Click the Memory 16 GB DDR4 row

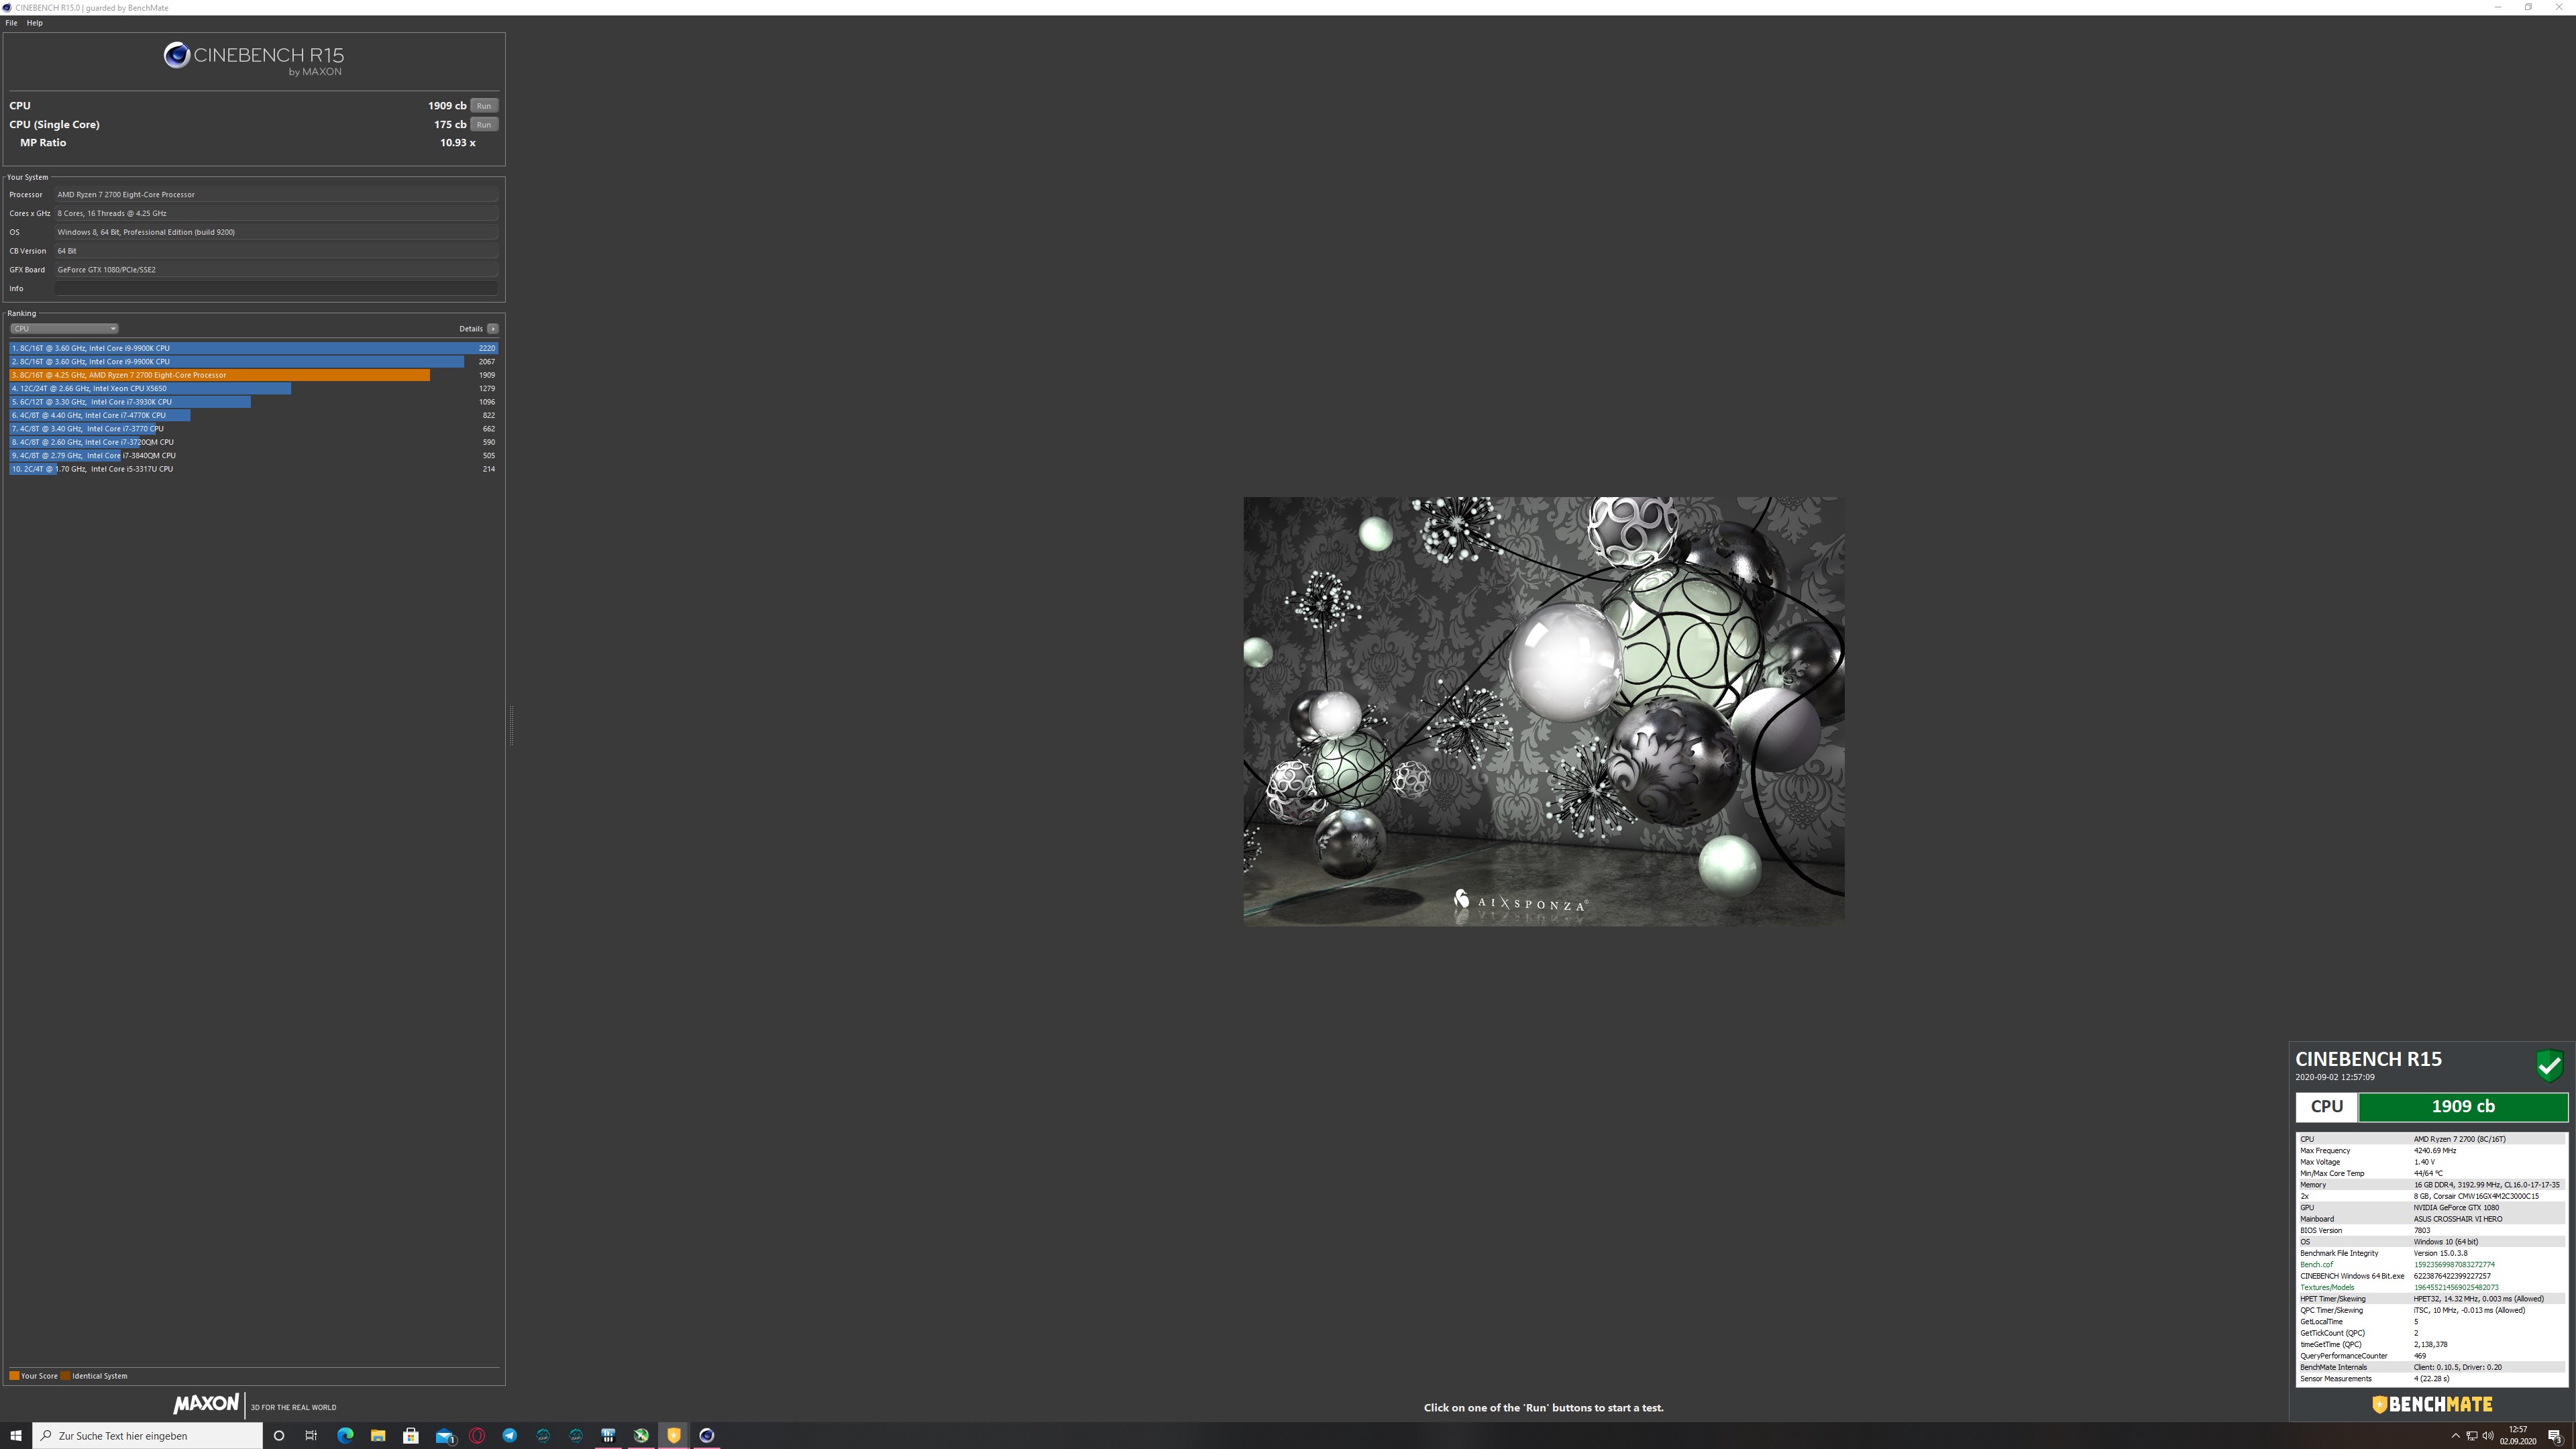[x=2431, y=1185]
